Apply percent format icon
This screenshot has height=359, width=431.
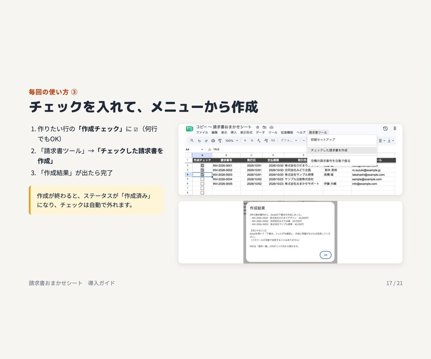[252, 141]
